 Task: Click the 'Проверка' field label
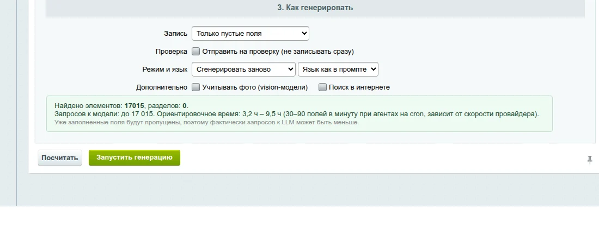pyautogui.click(x=171, y=52)
